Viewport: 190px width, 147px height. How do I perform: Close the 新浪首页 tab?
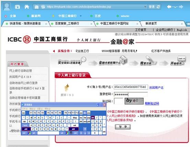point(182,24)
